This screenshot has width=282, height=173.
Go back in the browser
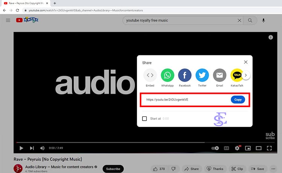point(5,10)
